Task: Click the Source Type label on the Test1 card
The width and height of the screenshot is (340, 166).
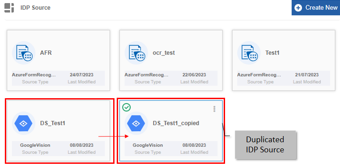Action: (260, 82)
